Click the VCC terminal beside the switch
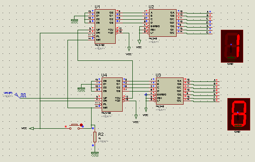This screenshot has height=162, width=255. click(x=32, y=129)
